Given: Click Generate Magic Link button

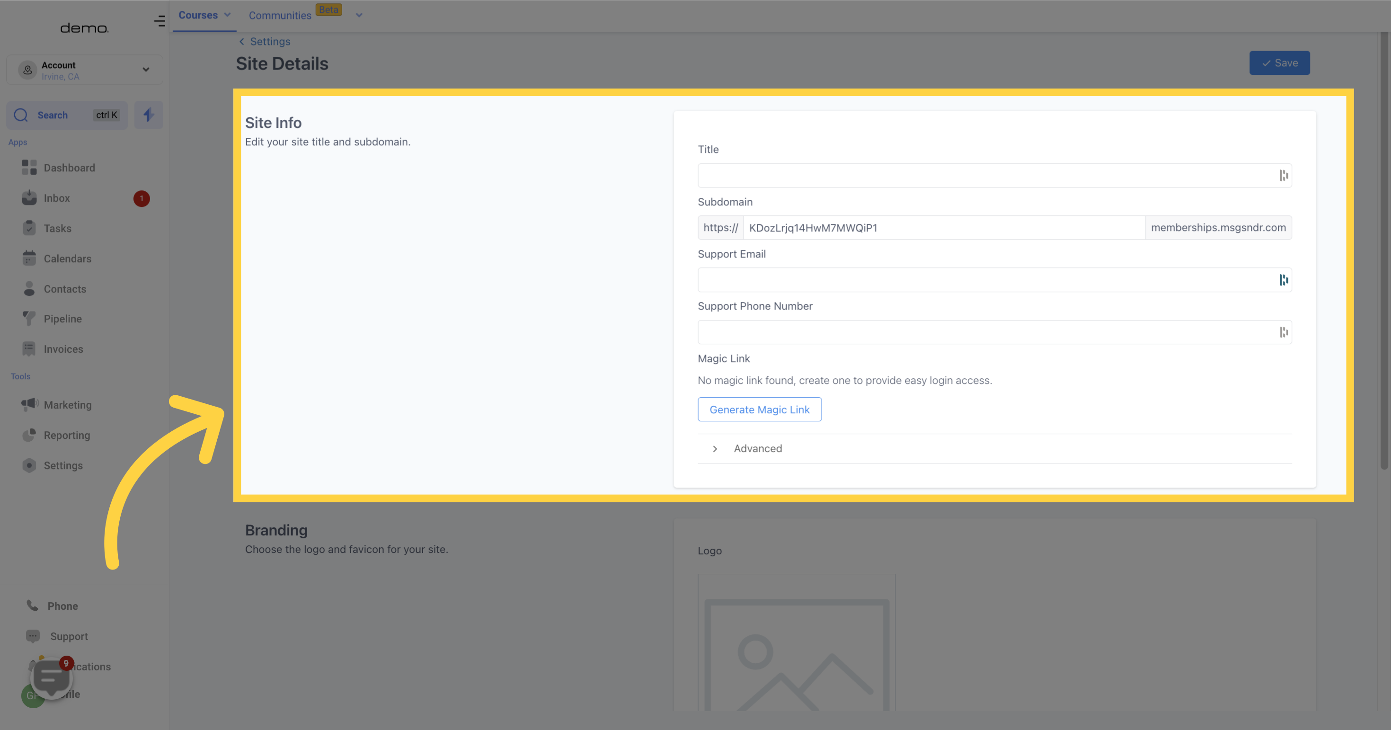Looking at the screenshot, I should click(759, 409).
